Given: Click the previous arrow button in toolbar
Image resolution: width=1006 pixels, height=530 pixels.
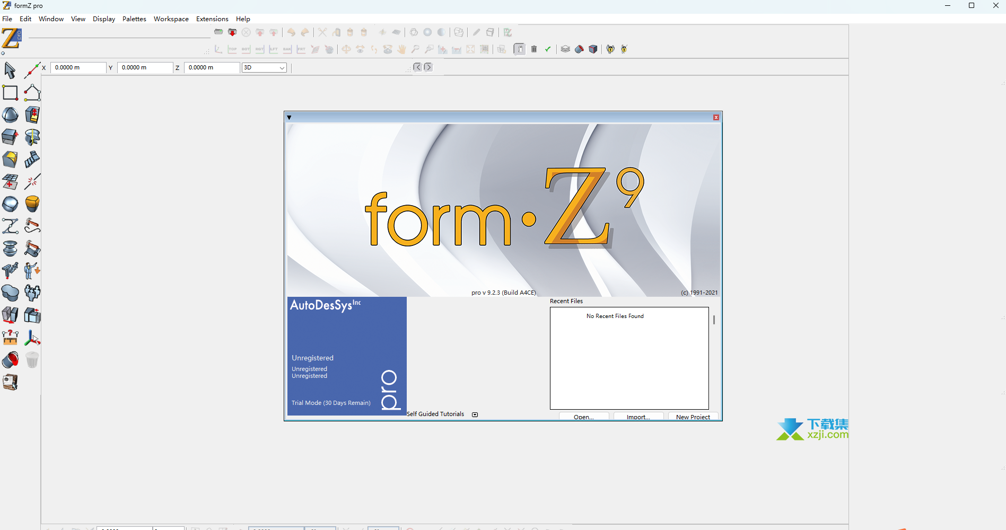Looking at the screenshot, I should [x=418, y=67].
